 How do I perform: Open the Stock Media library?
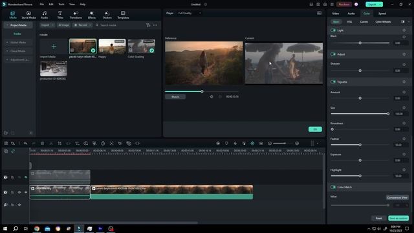point(28,15)
